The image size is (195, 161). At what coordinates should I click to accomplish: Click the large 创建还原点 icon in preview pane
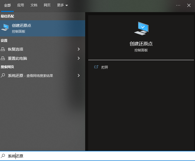point(141,29)
